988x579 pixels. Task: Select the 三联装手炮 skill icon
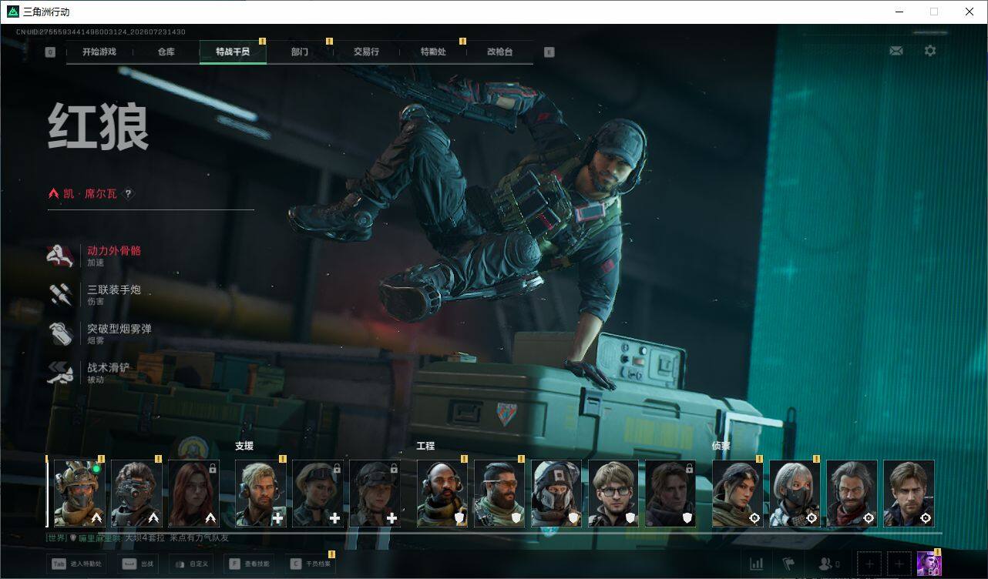pyautogui.click(x=60, y=294)
